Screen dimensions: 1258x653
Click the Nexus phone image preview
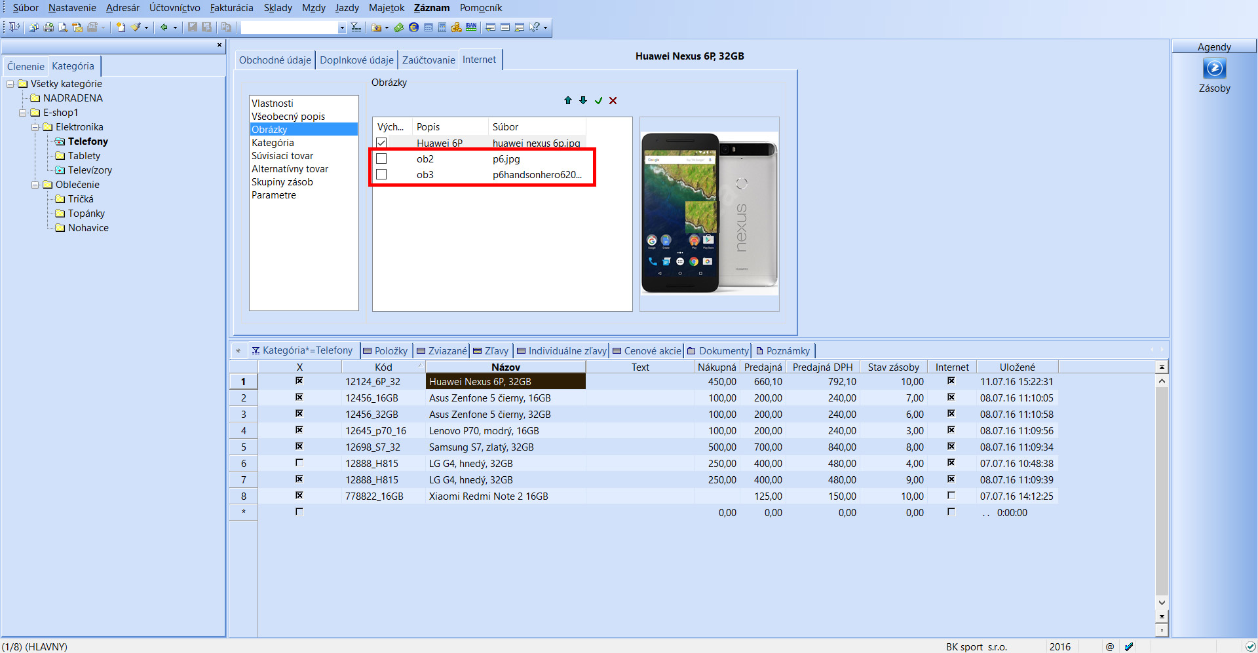coord(710,213)
